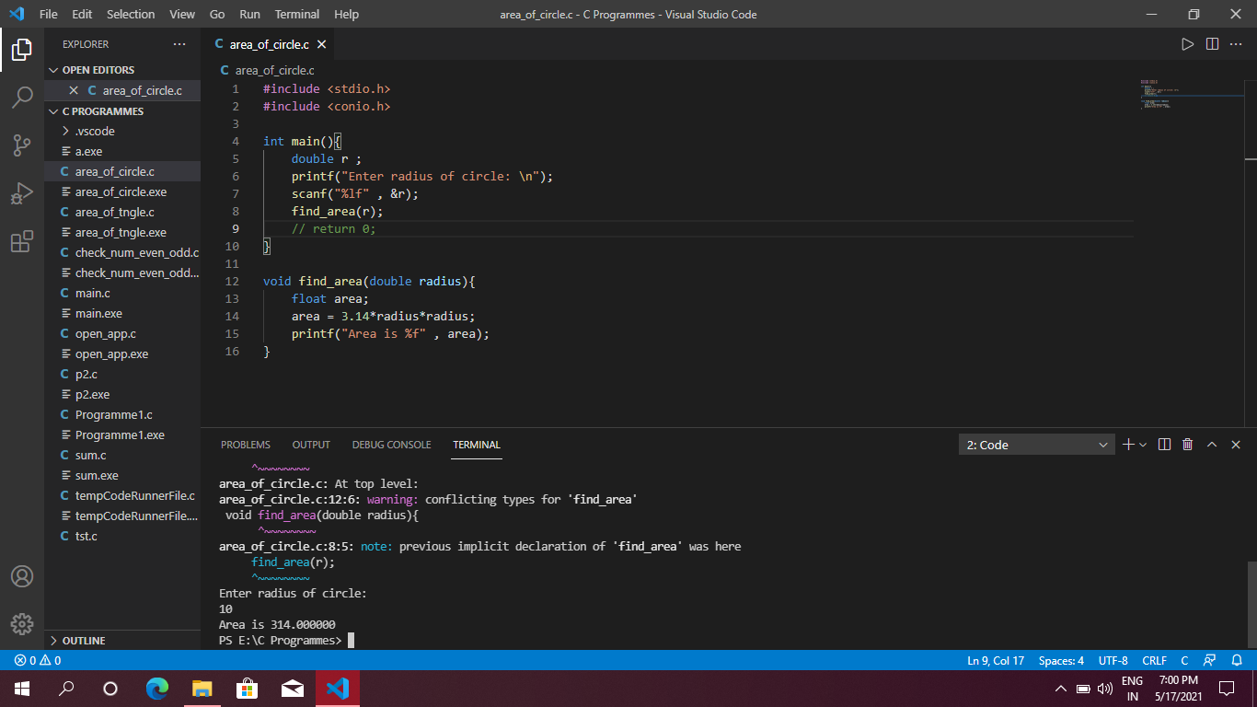Expand the OUTLINE section
The image size is (1257, 707).
click(x=84, y=641)
